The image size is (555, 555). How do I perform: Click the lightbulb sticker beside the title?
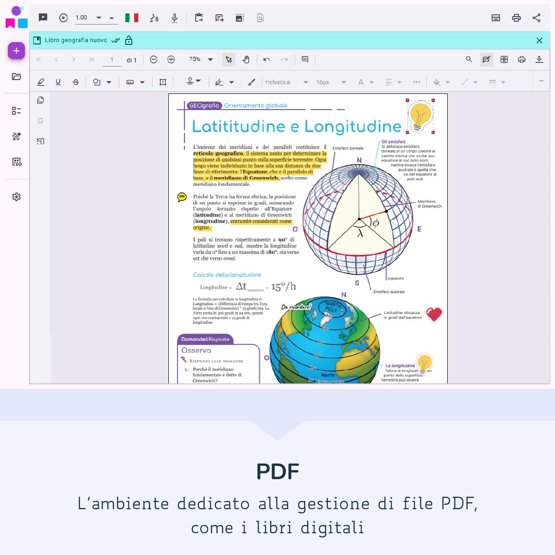pyautogui.click(x=420, y=116)
